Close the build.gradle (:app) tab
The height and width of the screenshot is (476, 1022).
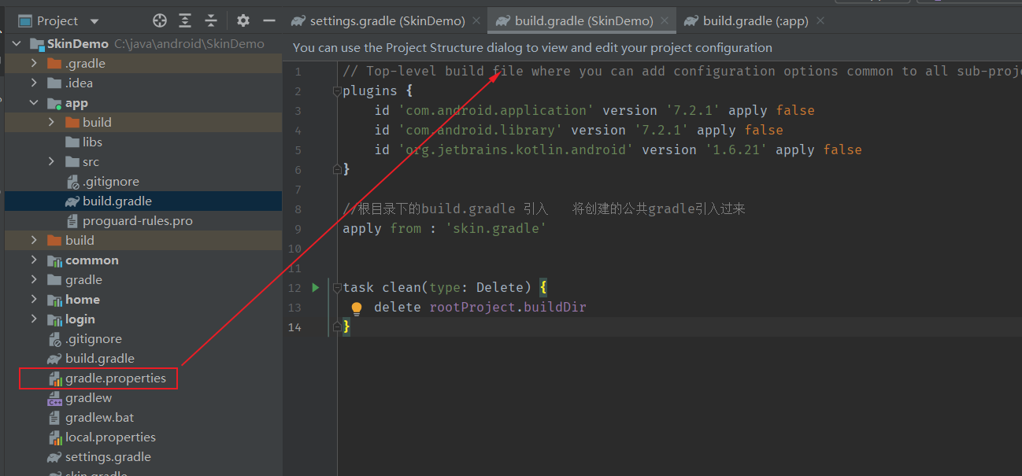820,21
